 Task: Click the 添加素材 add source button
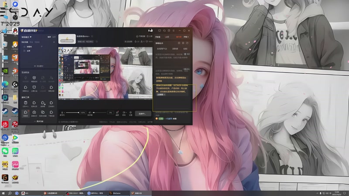tap(39, 66)
